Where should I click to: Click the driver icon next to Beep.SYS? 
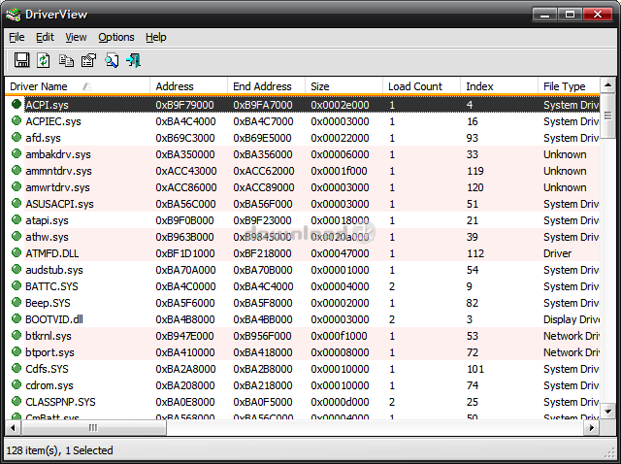16,302
